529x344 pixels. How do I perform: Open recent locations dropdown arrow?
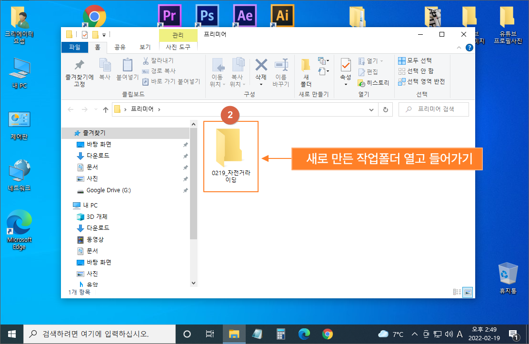(x=96, y=109)
